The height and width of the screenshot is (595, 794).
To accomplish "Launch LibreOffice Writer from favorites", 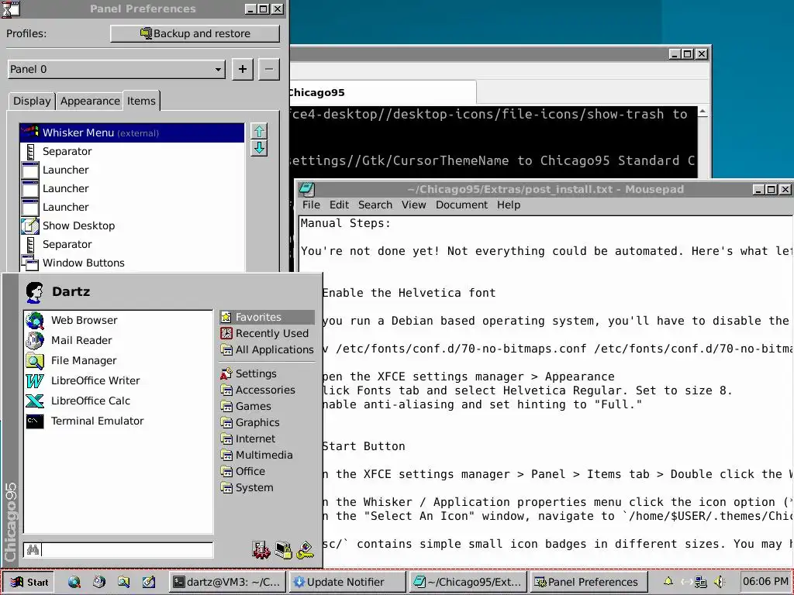I will click(x=118, y=380).
